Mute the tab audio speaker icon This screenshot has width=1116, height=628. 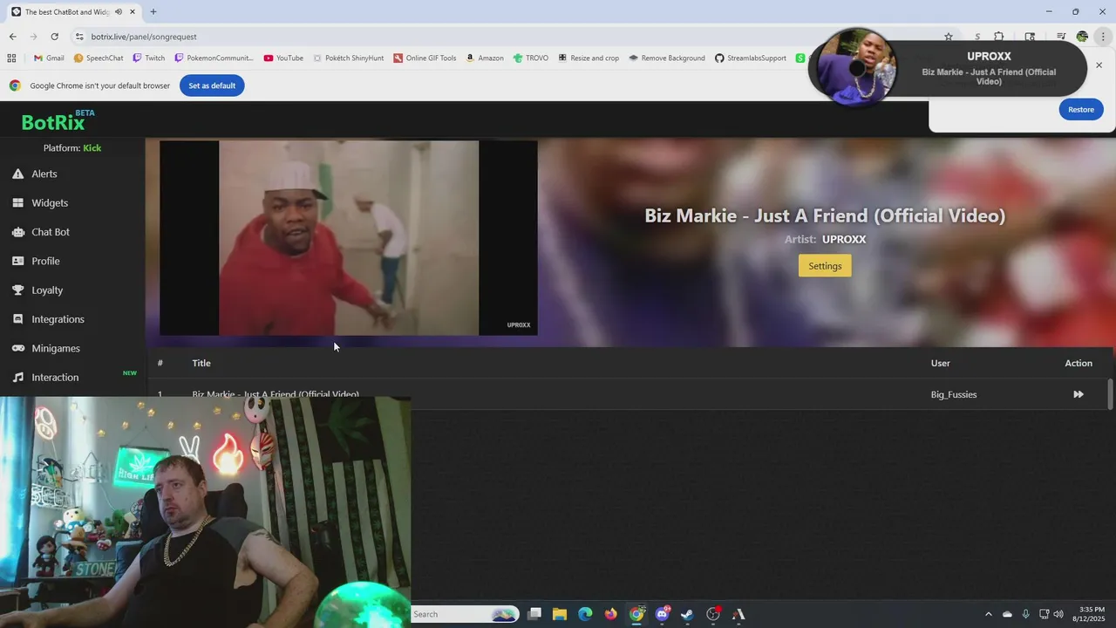click(119, 11)
